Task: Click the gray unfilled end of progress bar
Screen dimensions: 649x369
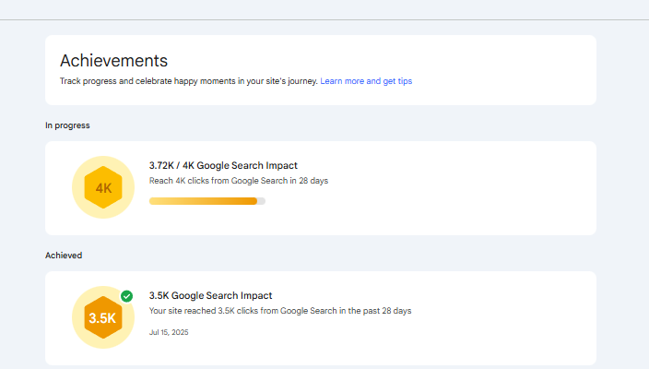Action: [x=261, y=200]
